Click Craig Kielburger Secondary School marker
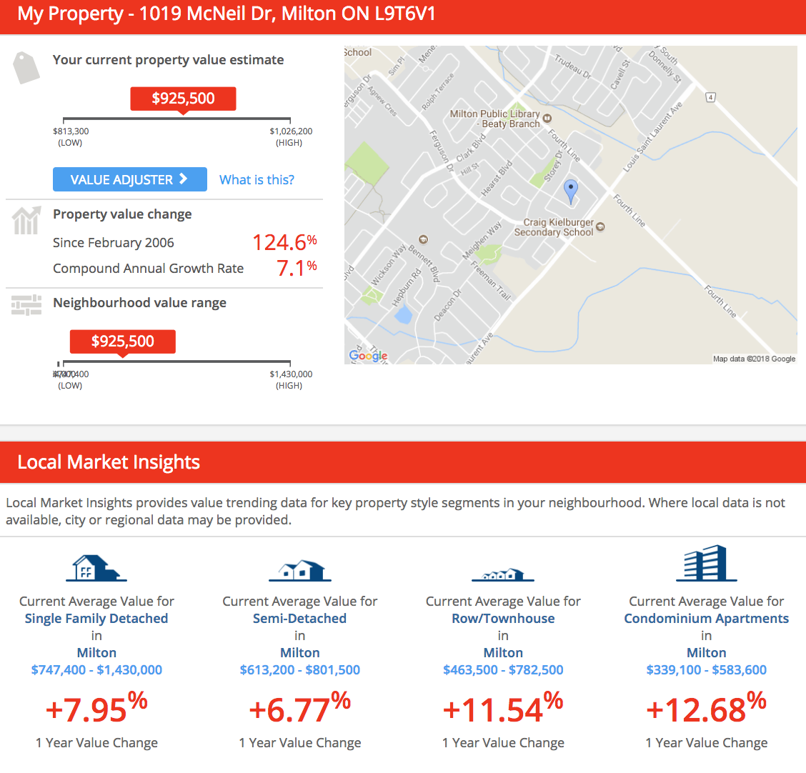 (600, 227)
